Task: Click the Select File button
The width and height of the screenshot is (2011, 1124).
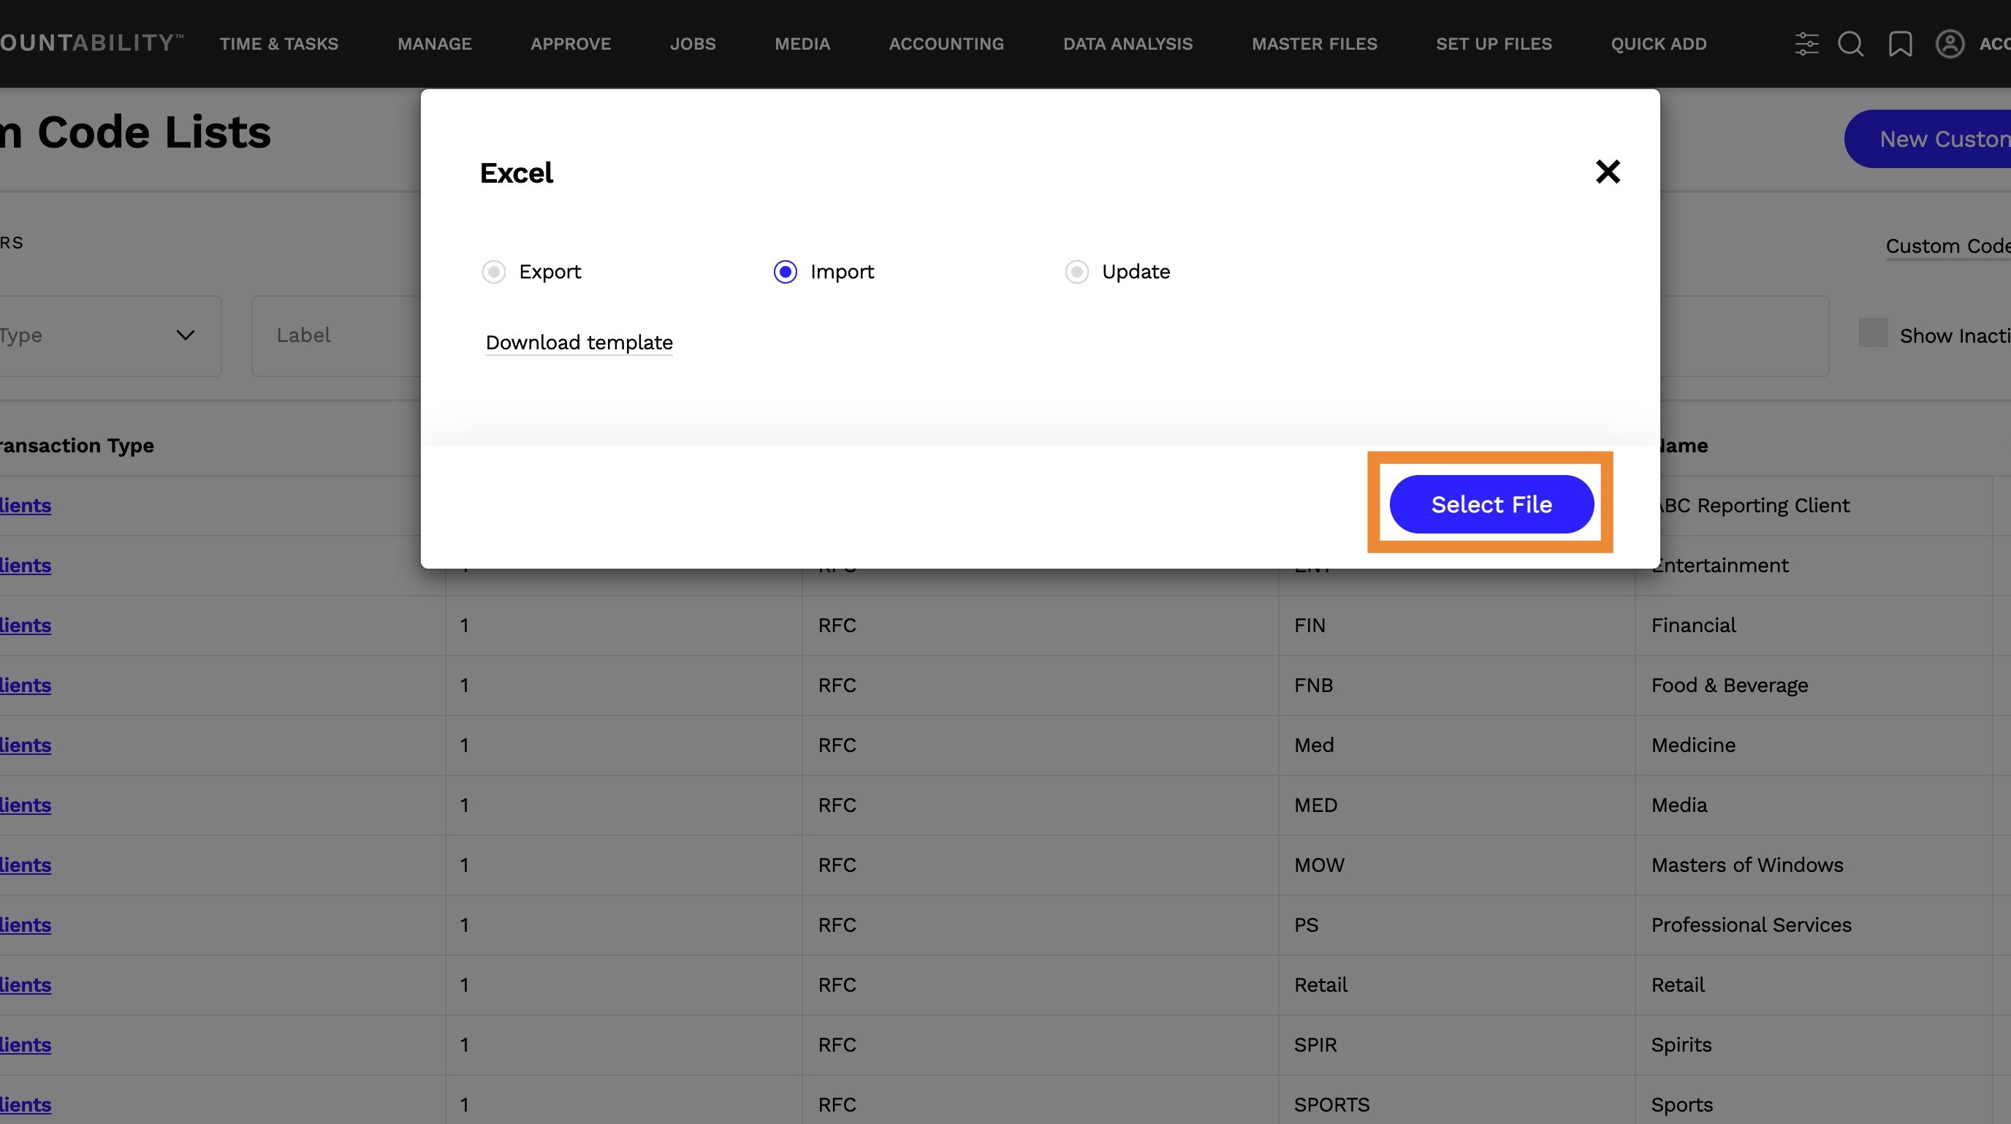Action: click(x=1491, y=504)
